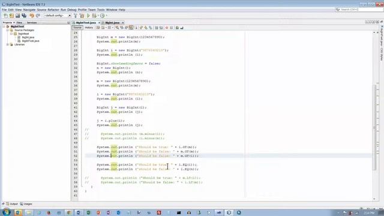Click Find Selection magnifier in editor toolbar

tap(117, 28)
